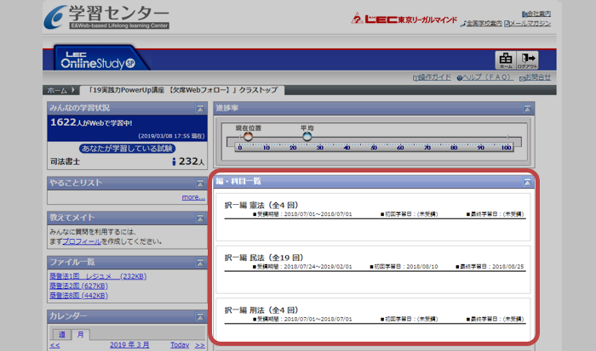The height and width of the screenshot is (351, 596).
Task: Go to ホーム in breadcrumb
Action: coord(57,90)
